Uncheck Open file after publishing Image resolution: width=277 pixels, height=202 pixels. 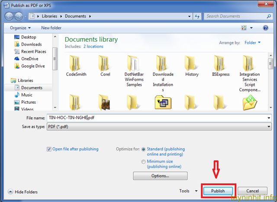[49, 149]
